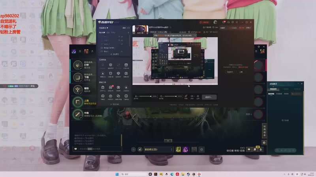Select the Bongo Cat source row
The width and height of the screenshot is (316, 177).
pos(115,48)
